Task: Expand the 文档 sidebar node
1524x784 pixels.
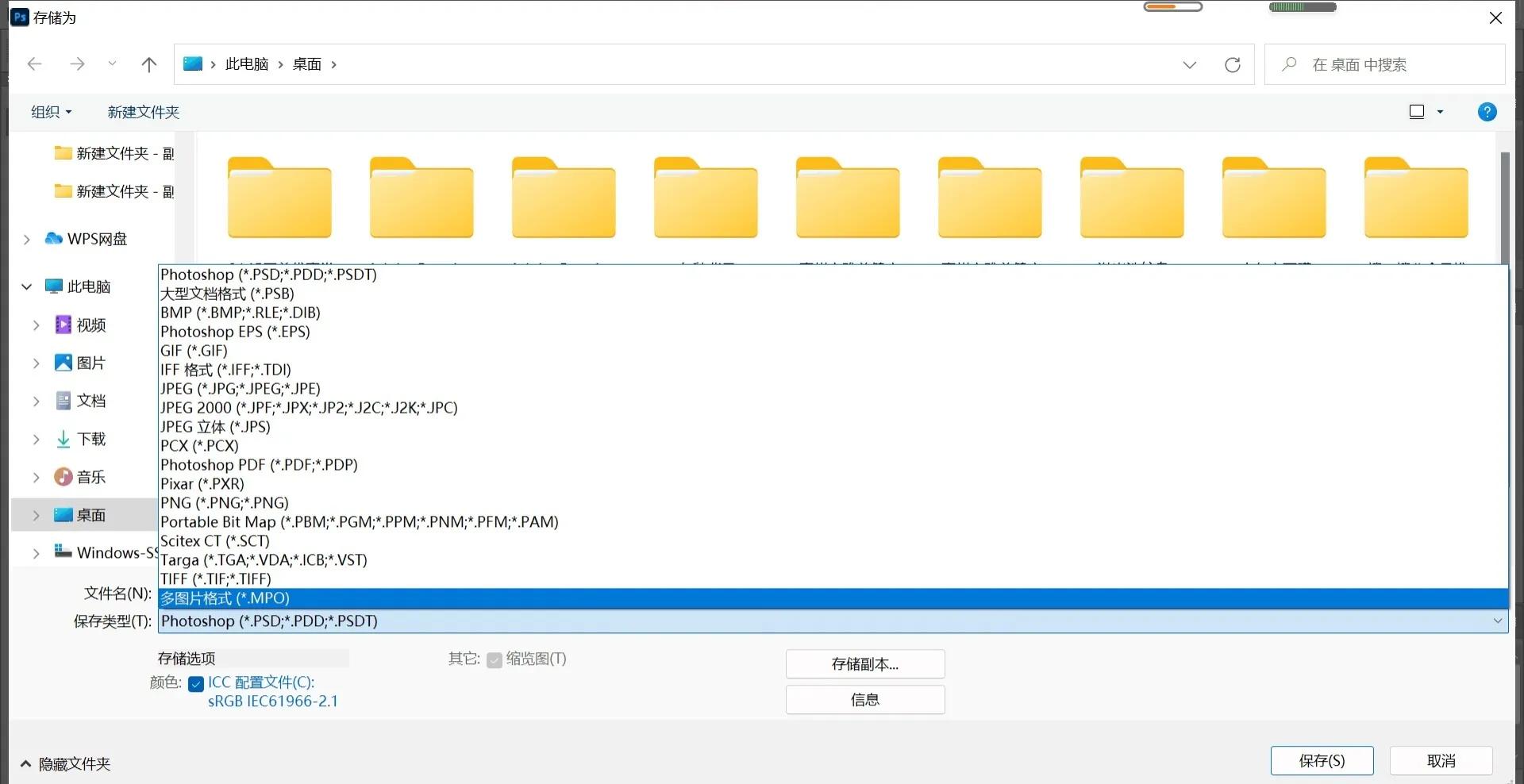Action: (37, 401)
